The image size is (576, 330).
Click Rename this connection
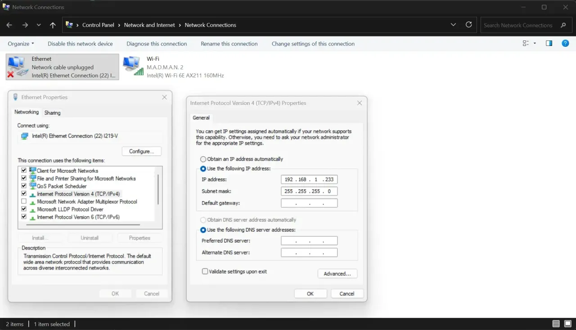229,44
